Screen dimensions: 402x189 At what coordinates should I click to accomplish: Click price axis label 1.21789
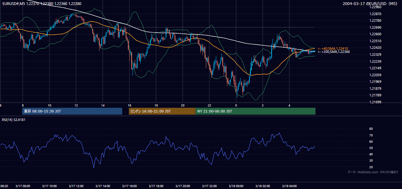375,95
